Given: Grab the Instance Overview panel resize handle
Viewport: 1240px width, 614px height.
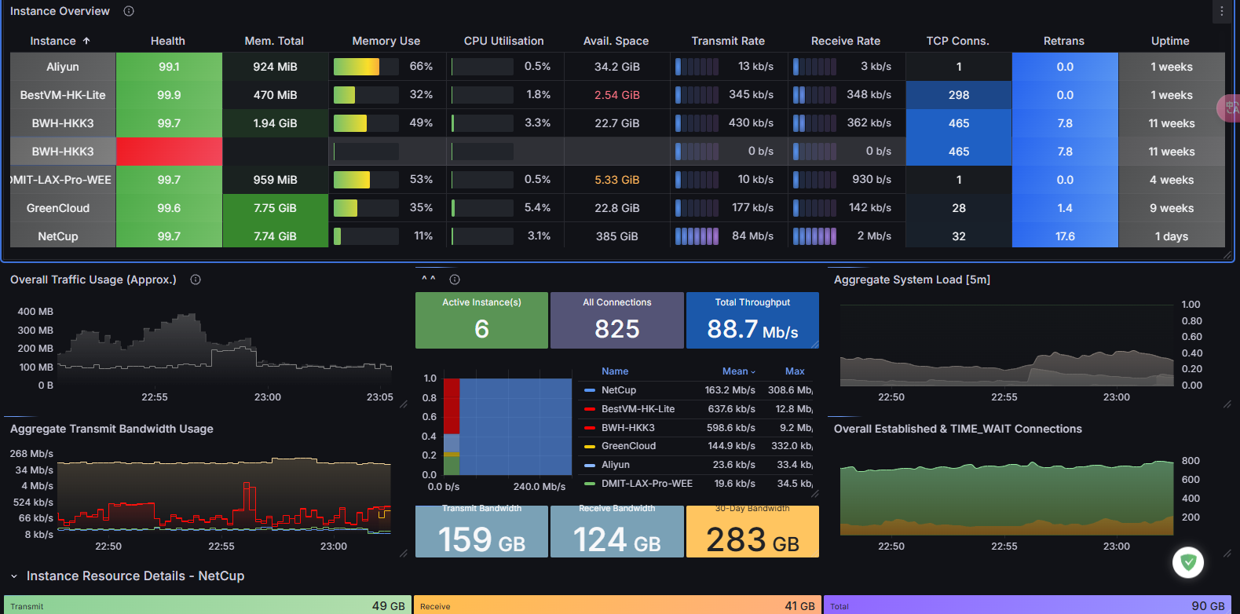Looking at the screenshot, I should (1227, 255).
